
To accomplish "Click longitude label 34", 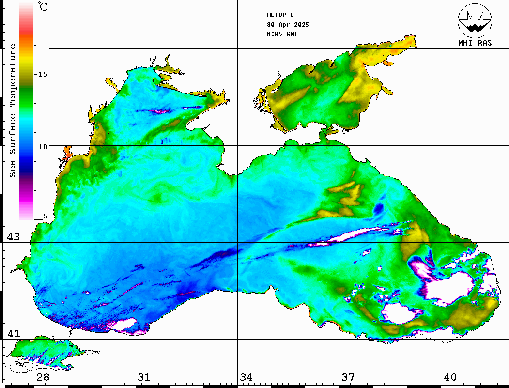I will tap(246, 377).
